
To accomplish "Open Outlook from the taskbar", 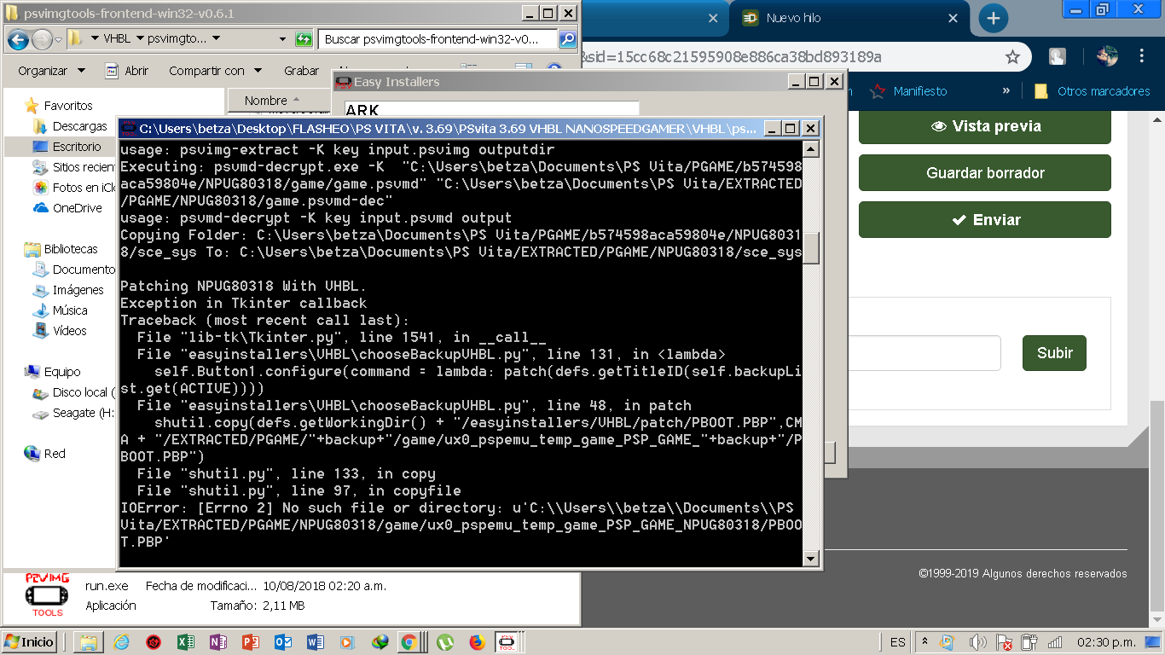I will 282,642.
